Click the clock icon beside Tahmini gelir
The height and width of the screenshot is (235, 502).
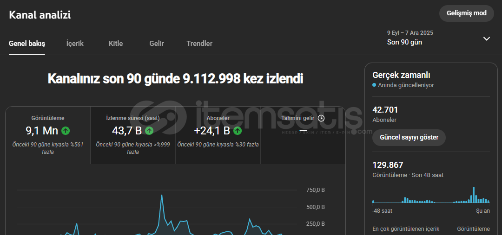[321, 118]
